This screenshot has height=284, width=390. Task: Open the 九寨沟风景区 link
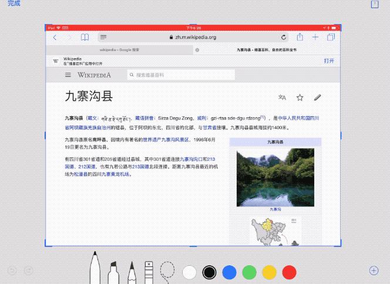coord(175,140)
